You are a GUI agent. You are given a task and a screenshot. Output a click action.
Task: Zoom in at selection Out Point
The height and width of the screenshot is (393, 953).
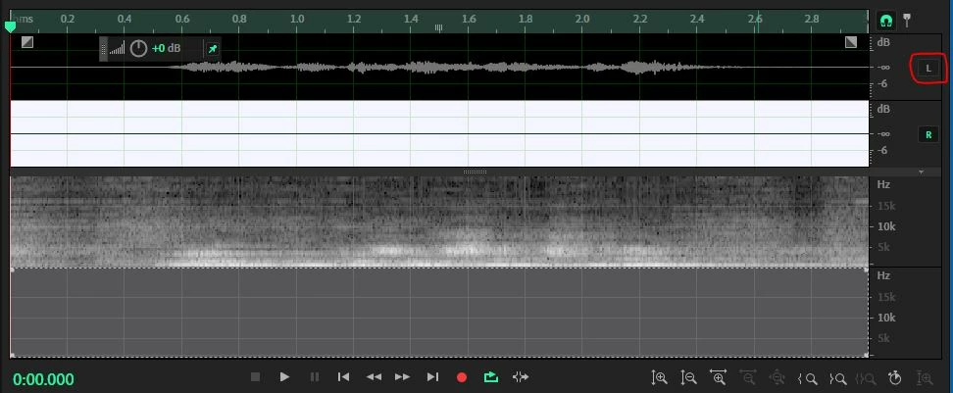[x=837, y=378]
